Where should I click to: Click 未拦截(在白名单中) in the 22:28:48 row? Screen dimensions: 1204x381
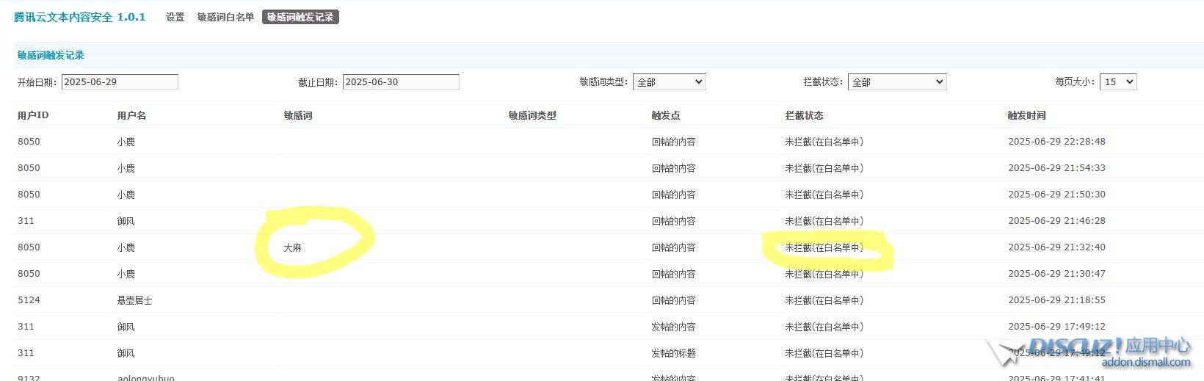pos(824,142)
